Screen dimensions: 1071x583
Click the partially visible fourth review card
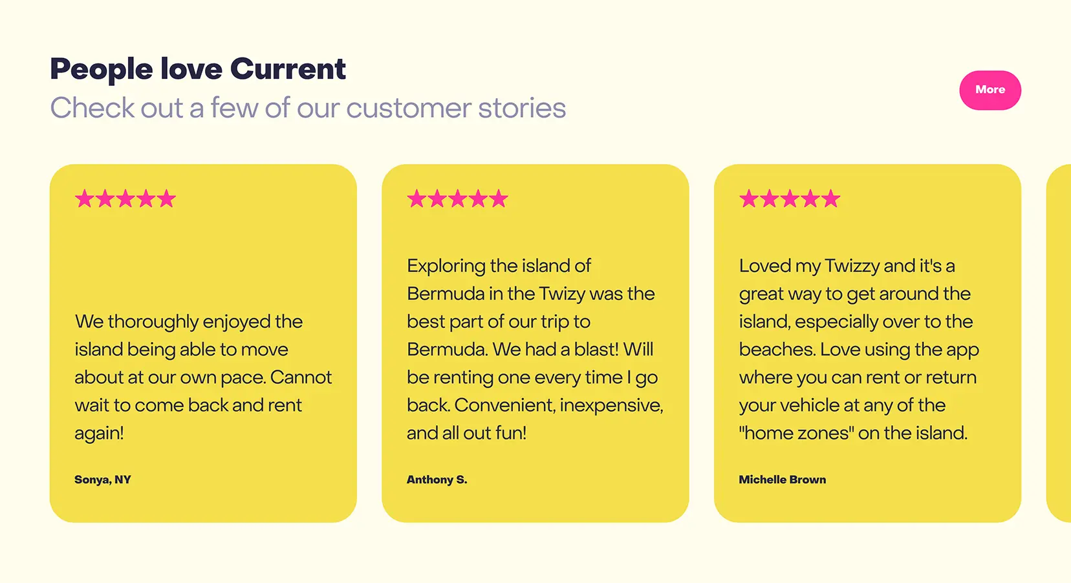pyautogui.click(x=1059, y=343)
